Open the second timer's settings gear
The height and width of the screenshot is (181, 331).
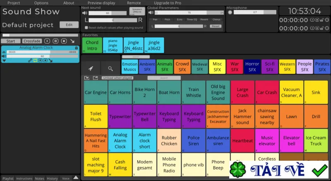click(x=327, y=28)
